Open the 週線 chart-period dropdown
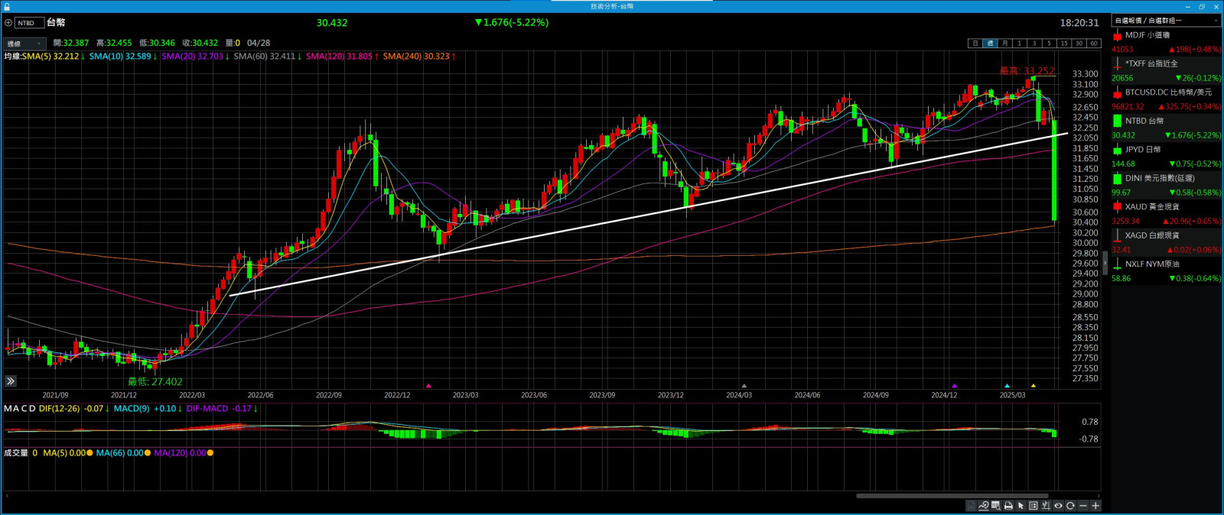The image size is (1224, 515). click(x=24, y=44)
